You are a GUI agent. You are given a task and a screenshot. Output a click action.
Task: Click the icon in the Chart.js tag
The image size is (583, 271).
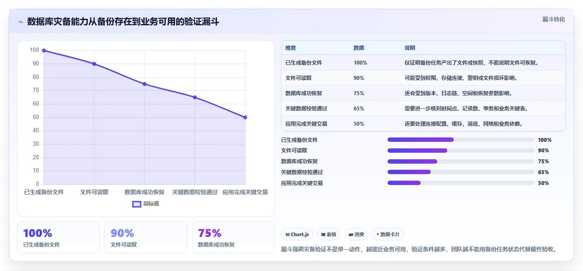(288, 235)
